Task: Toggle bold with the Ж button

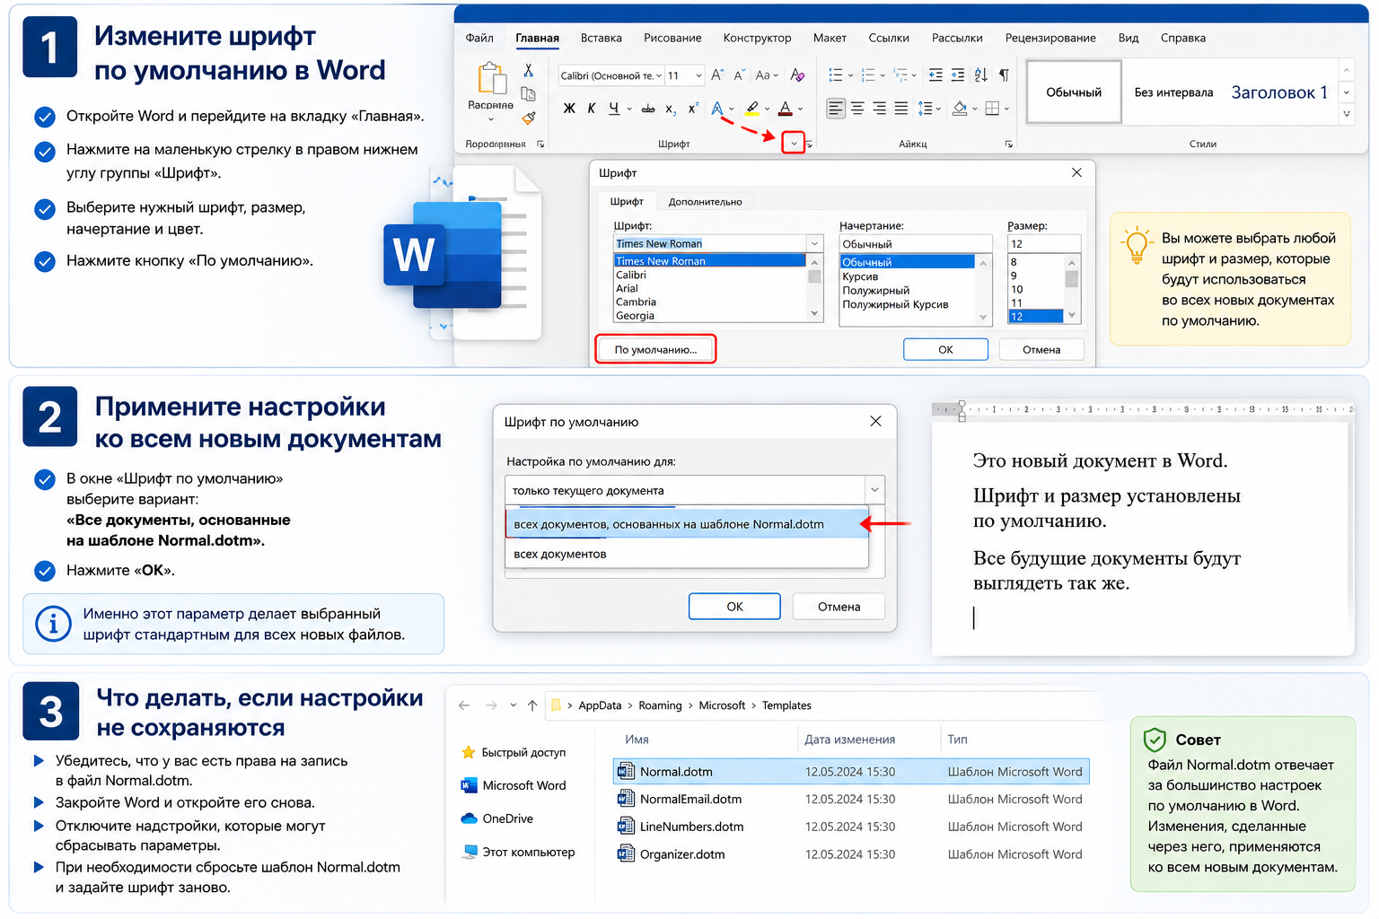Action: pyautogui.click(x=569, y=109)
